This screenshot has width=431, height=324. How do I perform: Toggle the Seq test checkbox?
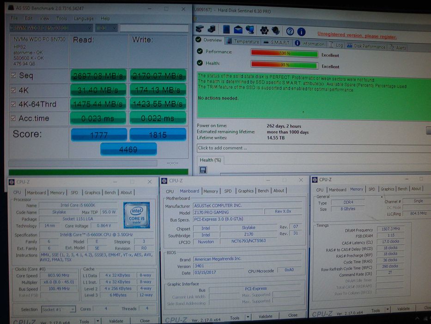pyautogui.click(x=13, y=75)
